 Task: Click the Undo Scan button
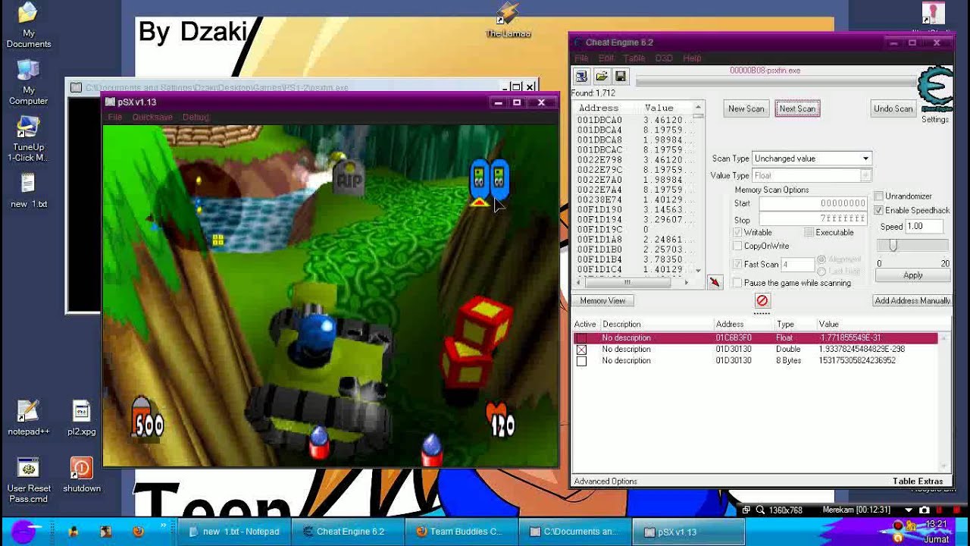pyautogui.click(x=893, y=108)
